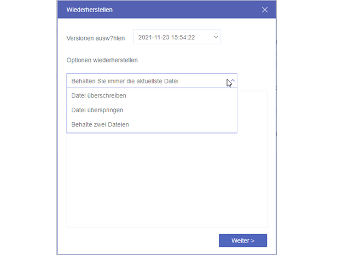Click the 'Versionen auswählen' label
350x255 pixels.
click(x=95, y=38)
